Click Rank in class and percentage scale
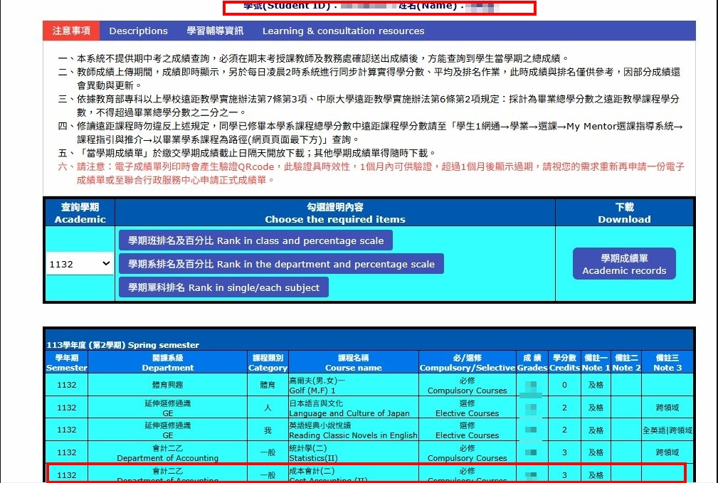The width and height of the screenshot is (718, 483). (x=255, y=240)
